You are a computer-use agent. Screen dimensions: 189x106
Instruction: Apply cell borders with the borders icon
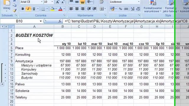point(43,9)
